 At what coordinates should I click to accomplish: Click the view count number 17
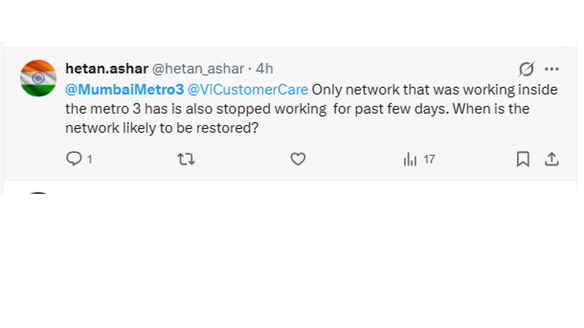tap(429, 159)
